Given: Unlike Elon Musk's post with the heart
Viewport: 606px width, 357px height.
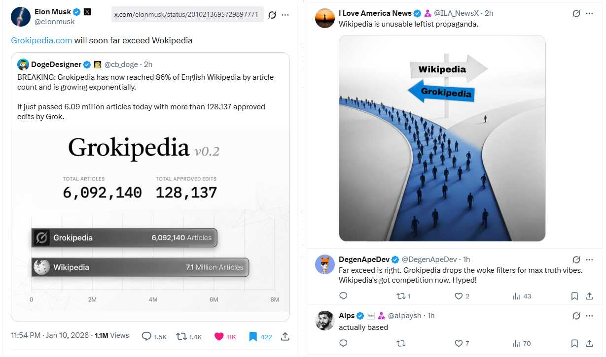Looking at the screenshot, I should [x=219, y=336].
